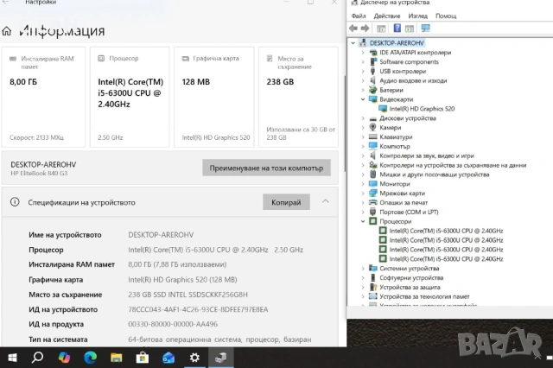
Task: Launch Copilot from the taskbar
Action: coord(64,358)
